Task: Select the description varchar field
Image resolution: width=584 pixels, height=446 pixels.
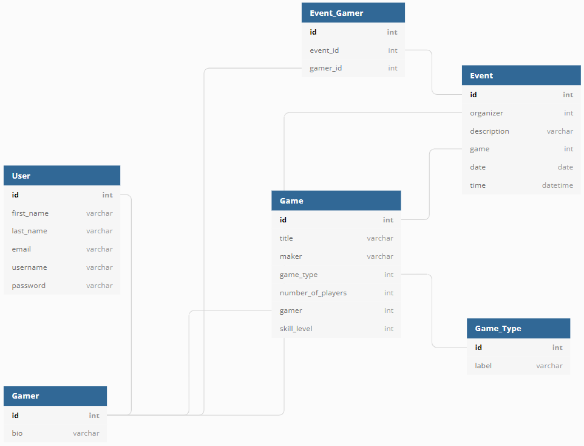Action: (x=520, y=131)
